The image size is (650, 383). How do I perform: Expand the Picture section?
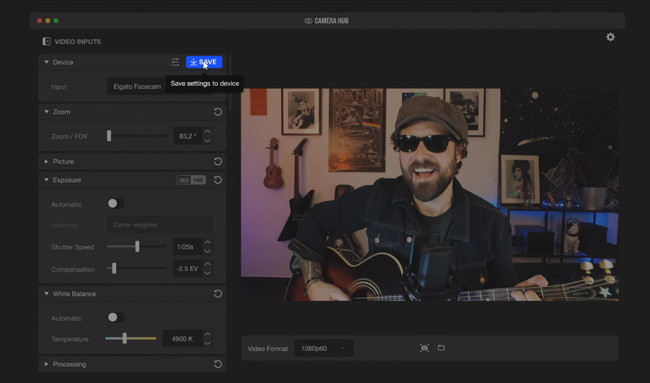[x=46, y=162]
